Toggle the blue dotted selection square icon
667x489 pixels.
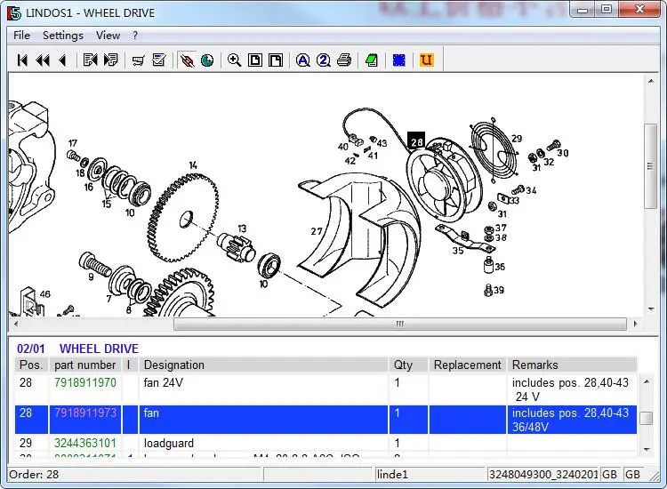398,60
